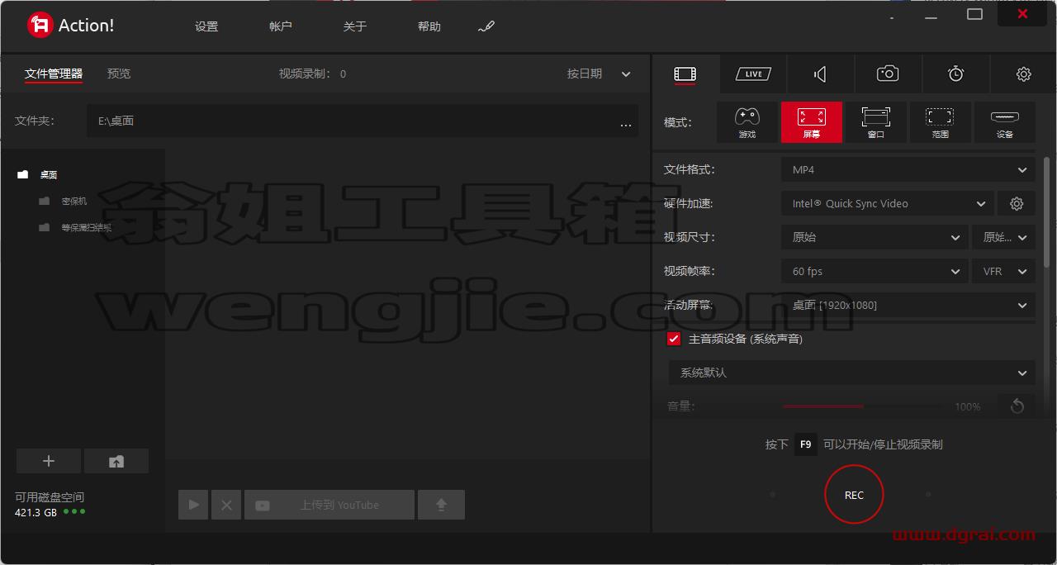Switch to the LIVE streaming tab

click(x=753, y=74)
